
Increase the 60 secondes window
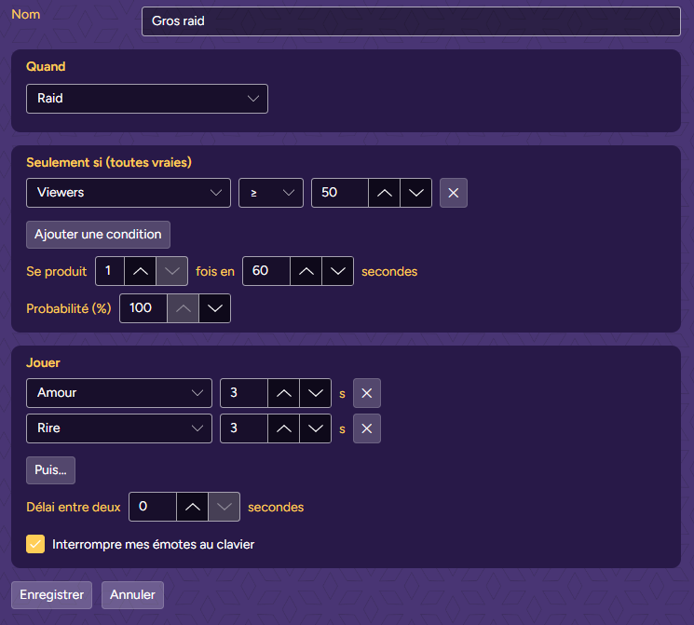306,271
